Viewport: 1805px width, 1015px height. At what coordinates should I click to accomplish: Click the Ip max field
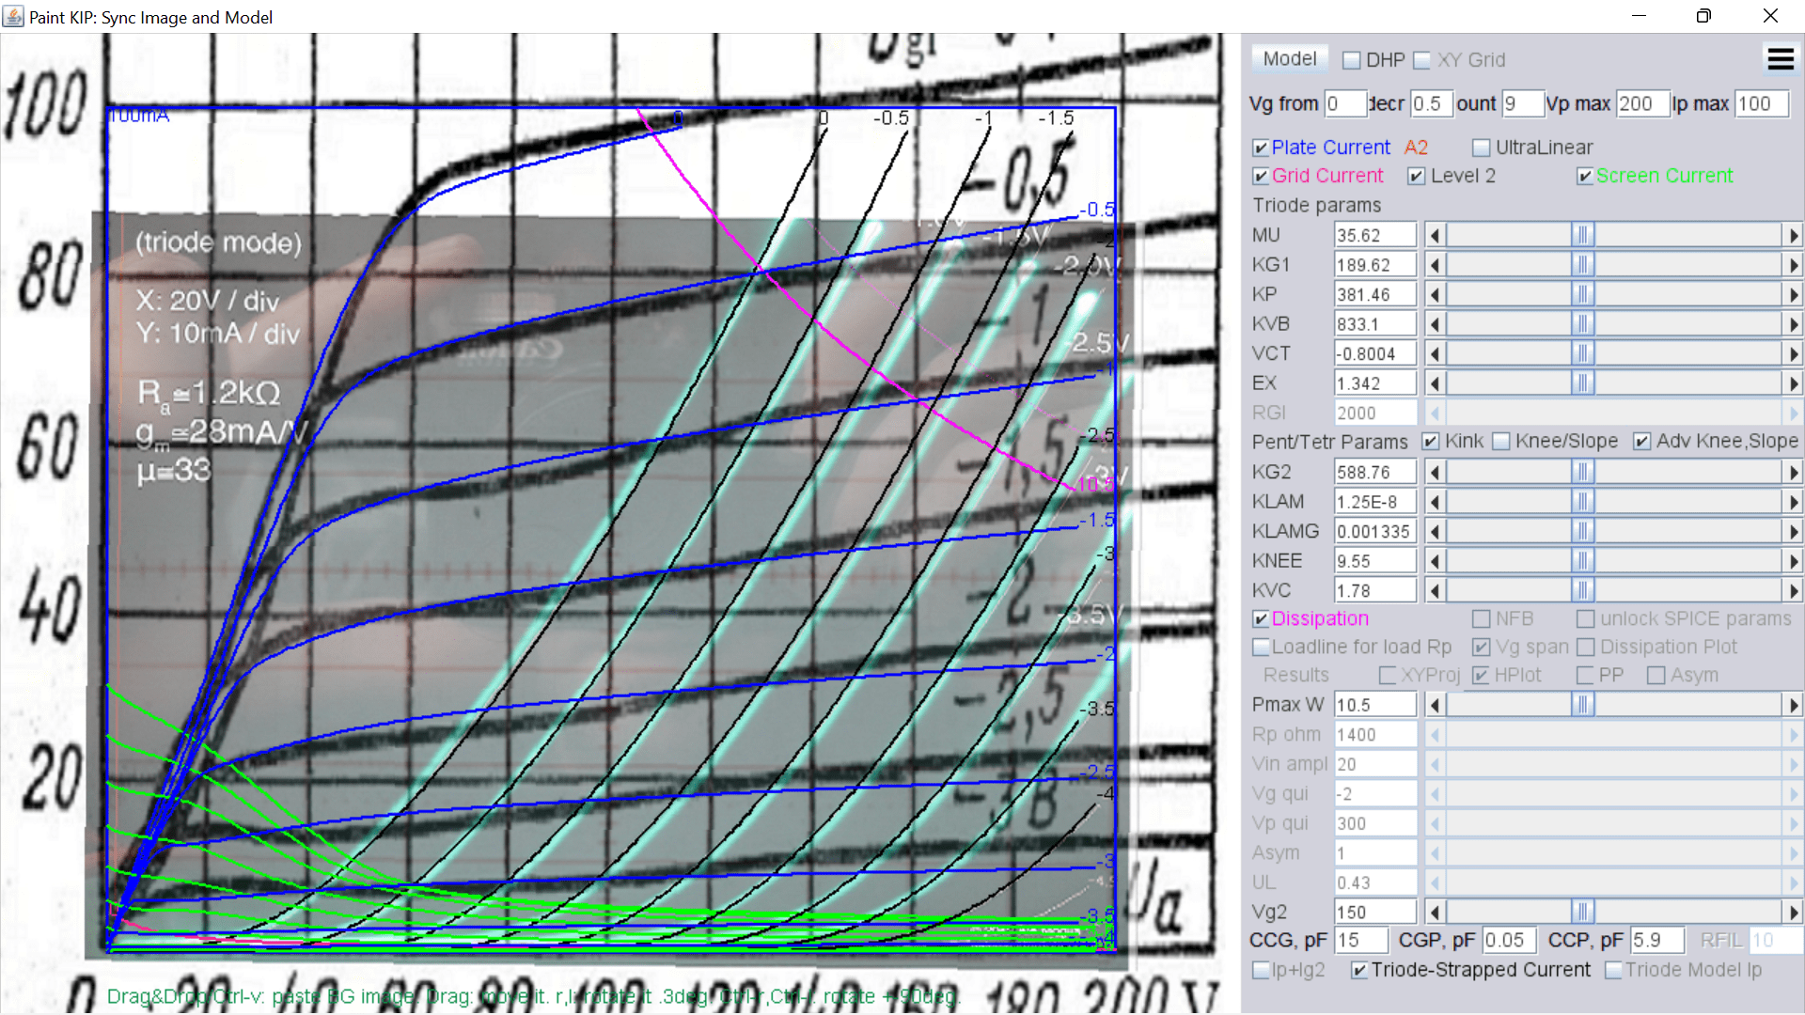1762,103
